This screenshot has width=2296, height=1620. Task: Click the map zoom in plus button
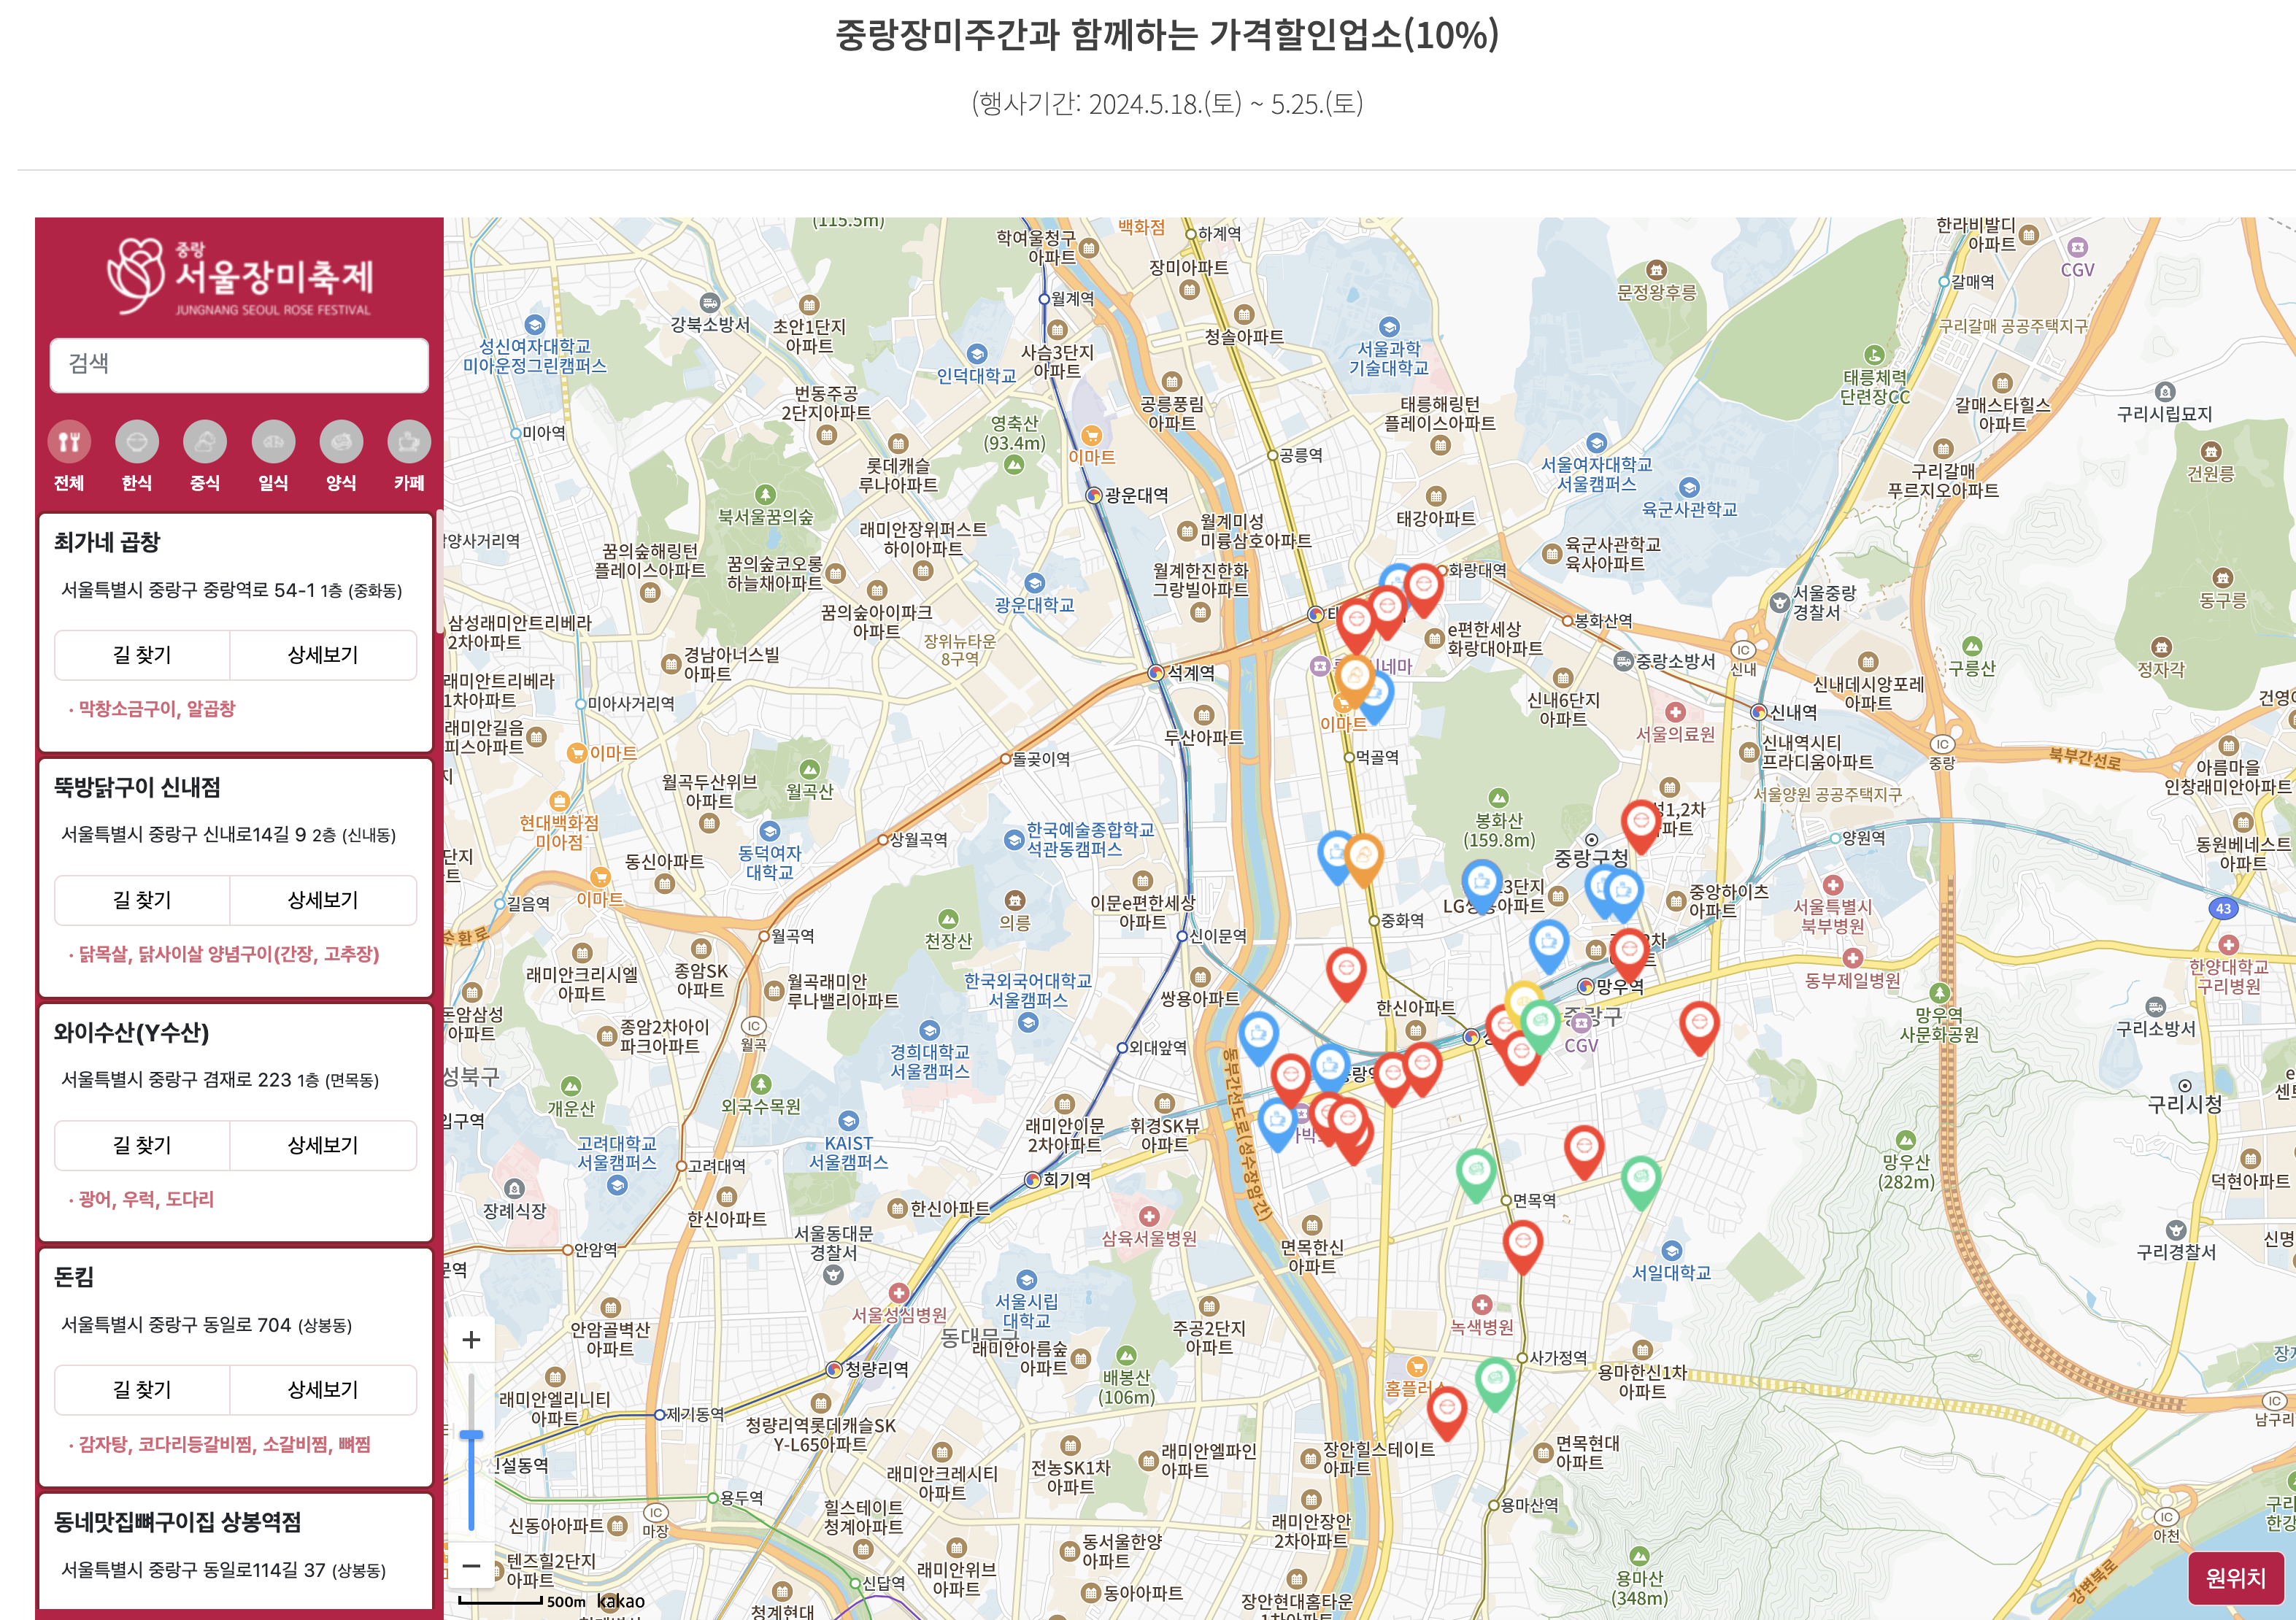tap(471, 1340)
